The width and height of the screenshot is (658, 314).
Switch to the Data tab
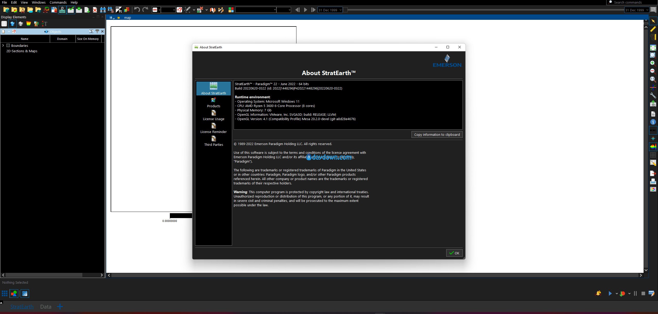[46, 307]
